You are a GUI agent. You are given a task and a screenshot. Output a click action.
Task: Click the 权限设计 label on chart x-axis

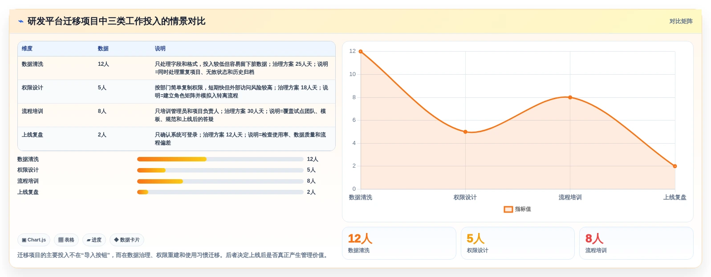pos(465,197)
